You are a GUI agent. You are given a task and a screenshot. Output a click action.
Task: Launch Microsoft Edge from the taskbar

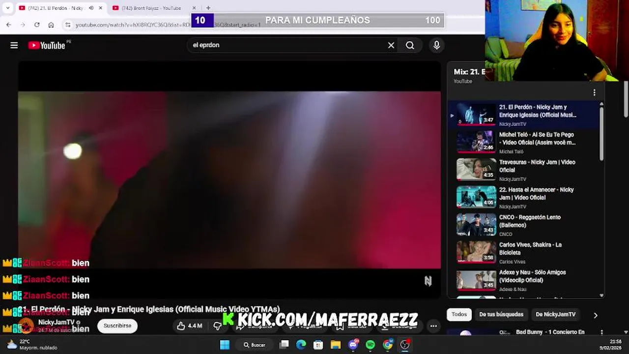pyautogui.click(x=301, y=345)
